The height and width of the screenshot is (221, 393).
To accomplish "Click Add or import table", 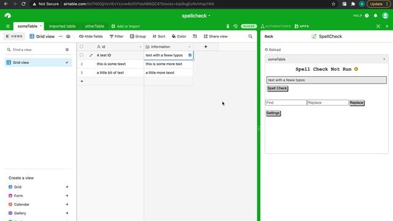I will click(x=125, y=26).
